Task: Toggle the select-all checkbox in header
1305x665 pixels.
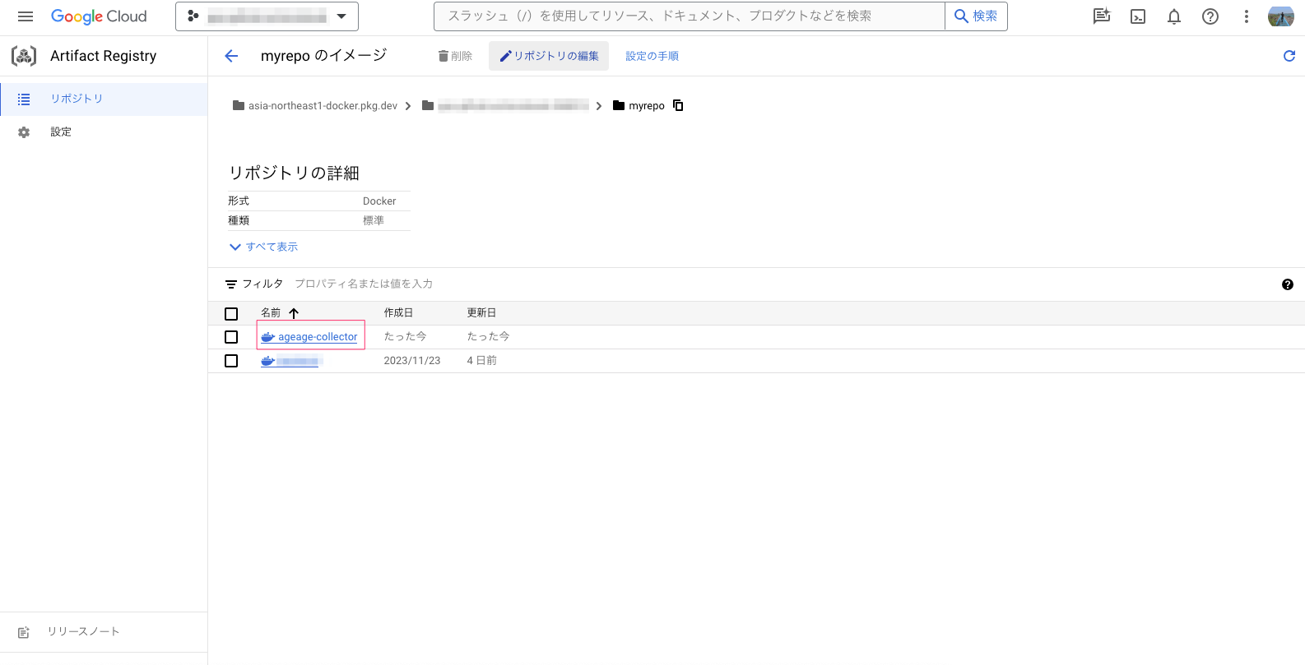Action: tap(231, 314)
